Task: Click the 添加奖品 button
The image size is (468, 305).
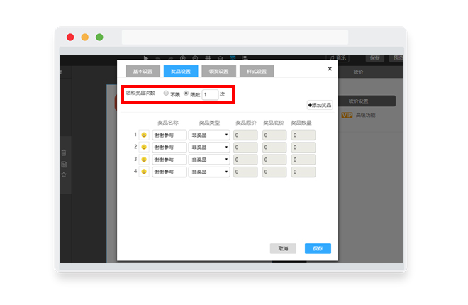Action: tap(320, 105)
